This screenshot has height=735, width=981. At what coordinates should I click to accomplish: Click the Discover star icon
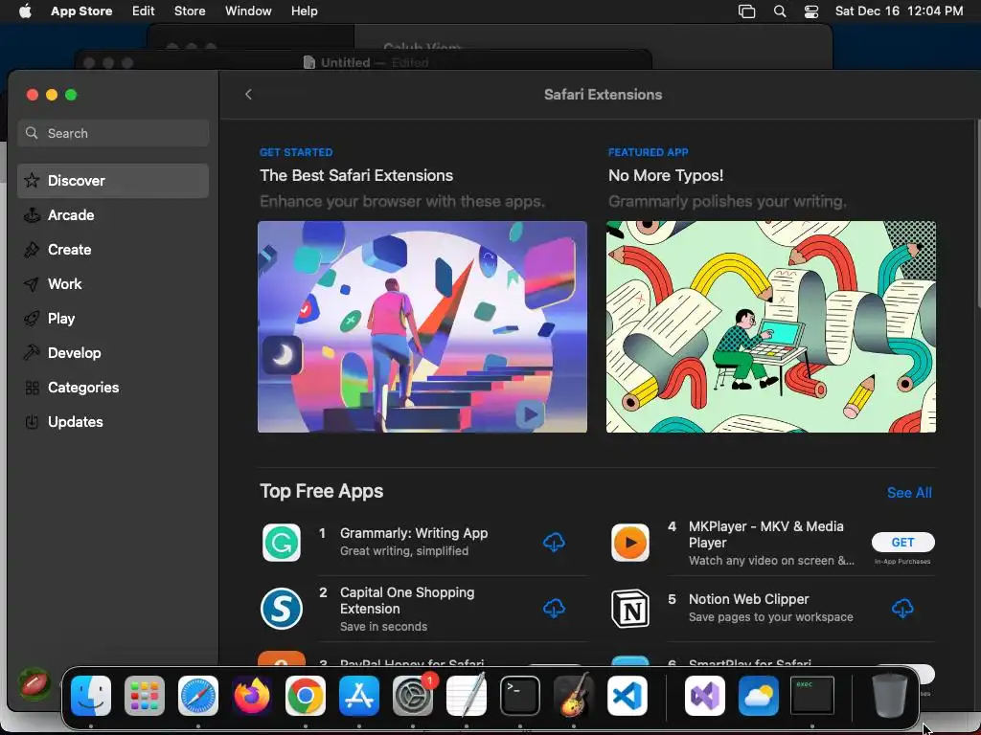pos(32,181)
